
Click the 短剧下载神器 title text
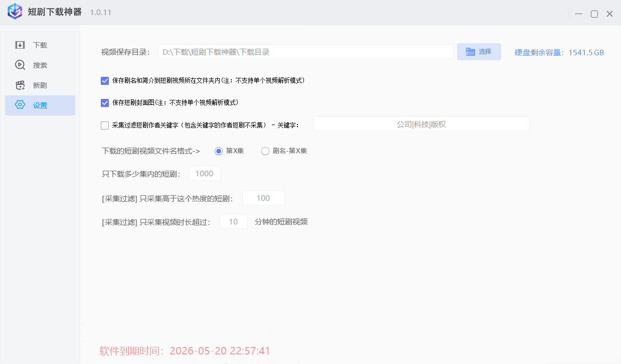(x=55, y=12)
